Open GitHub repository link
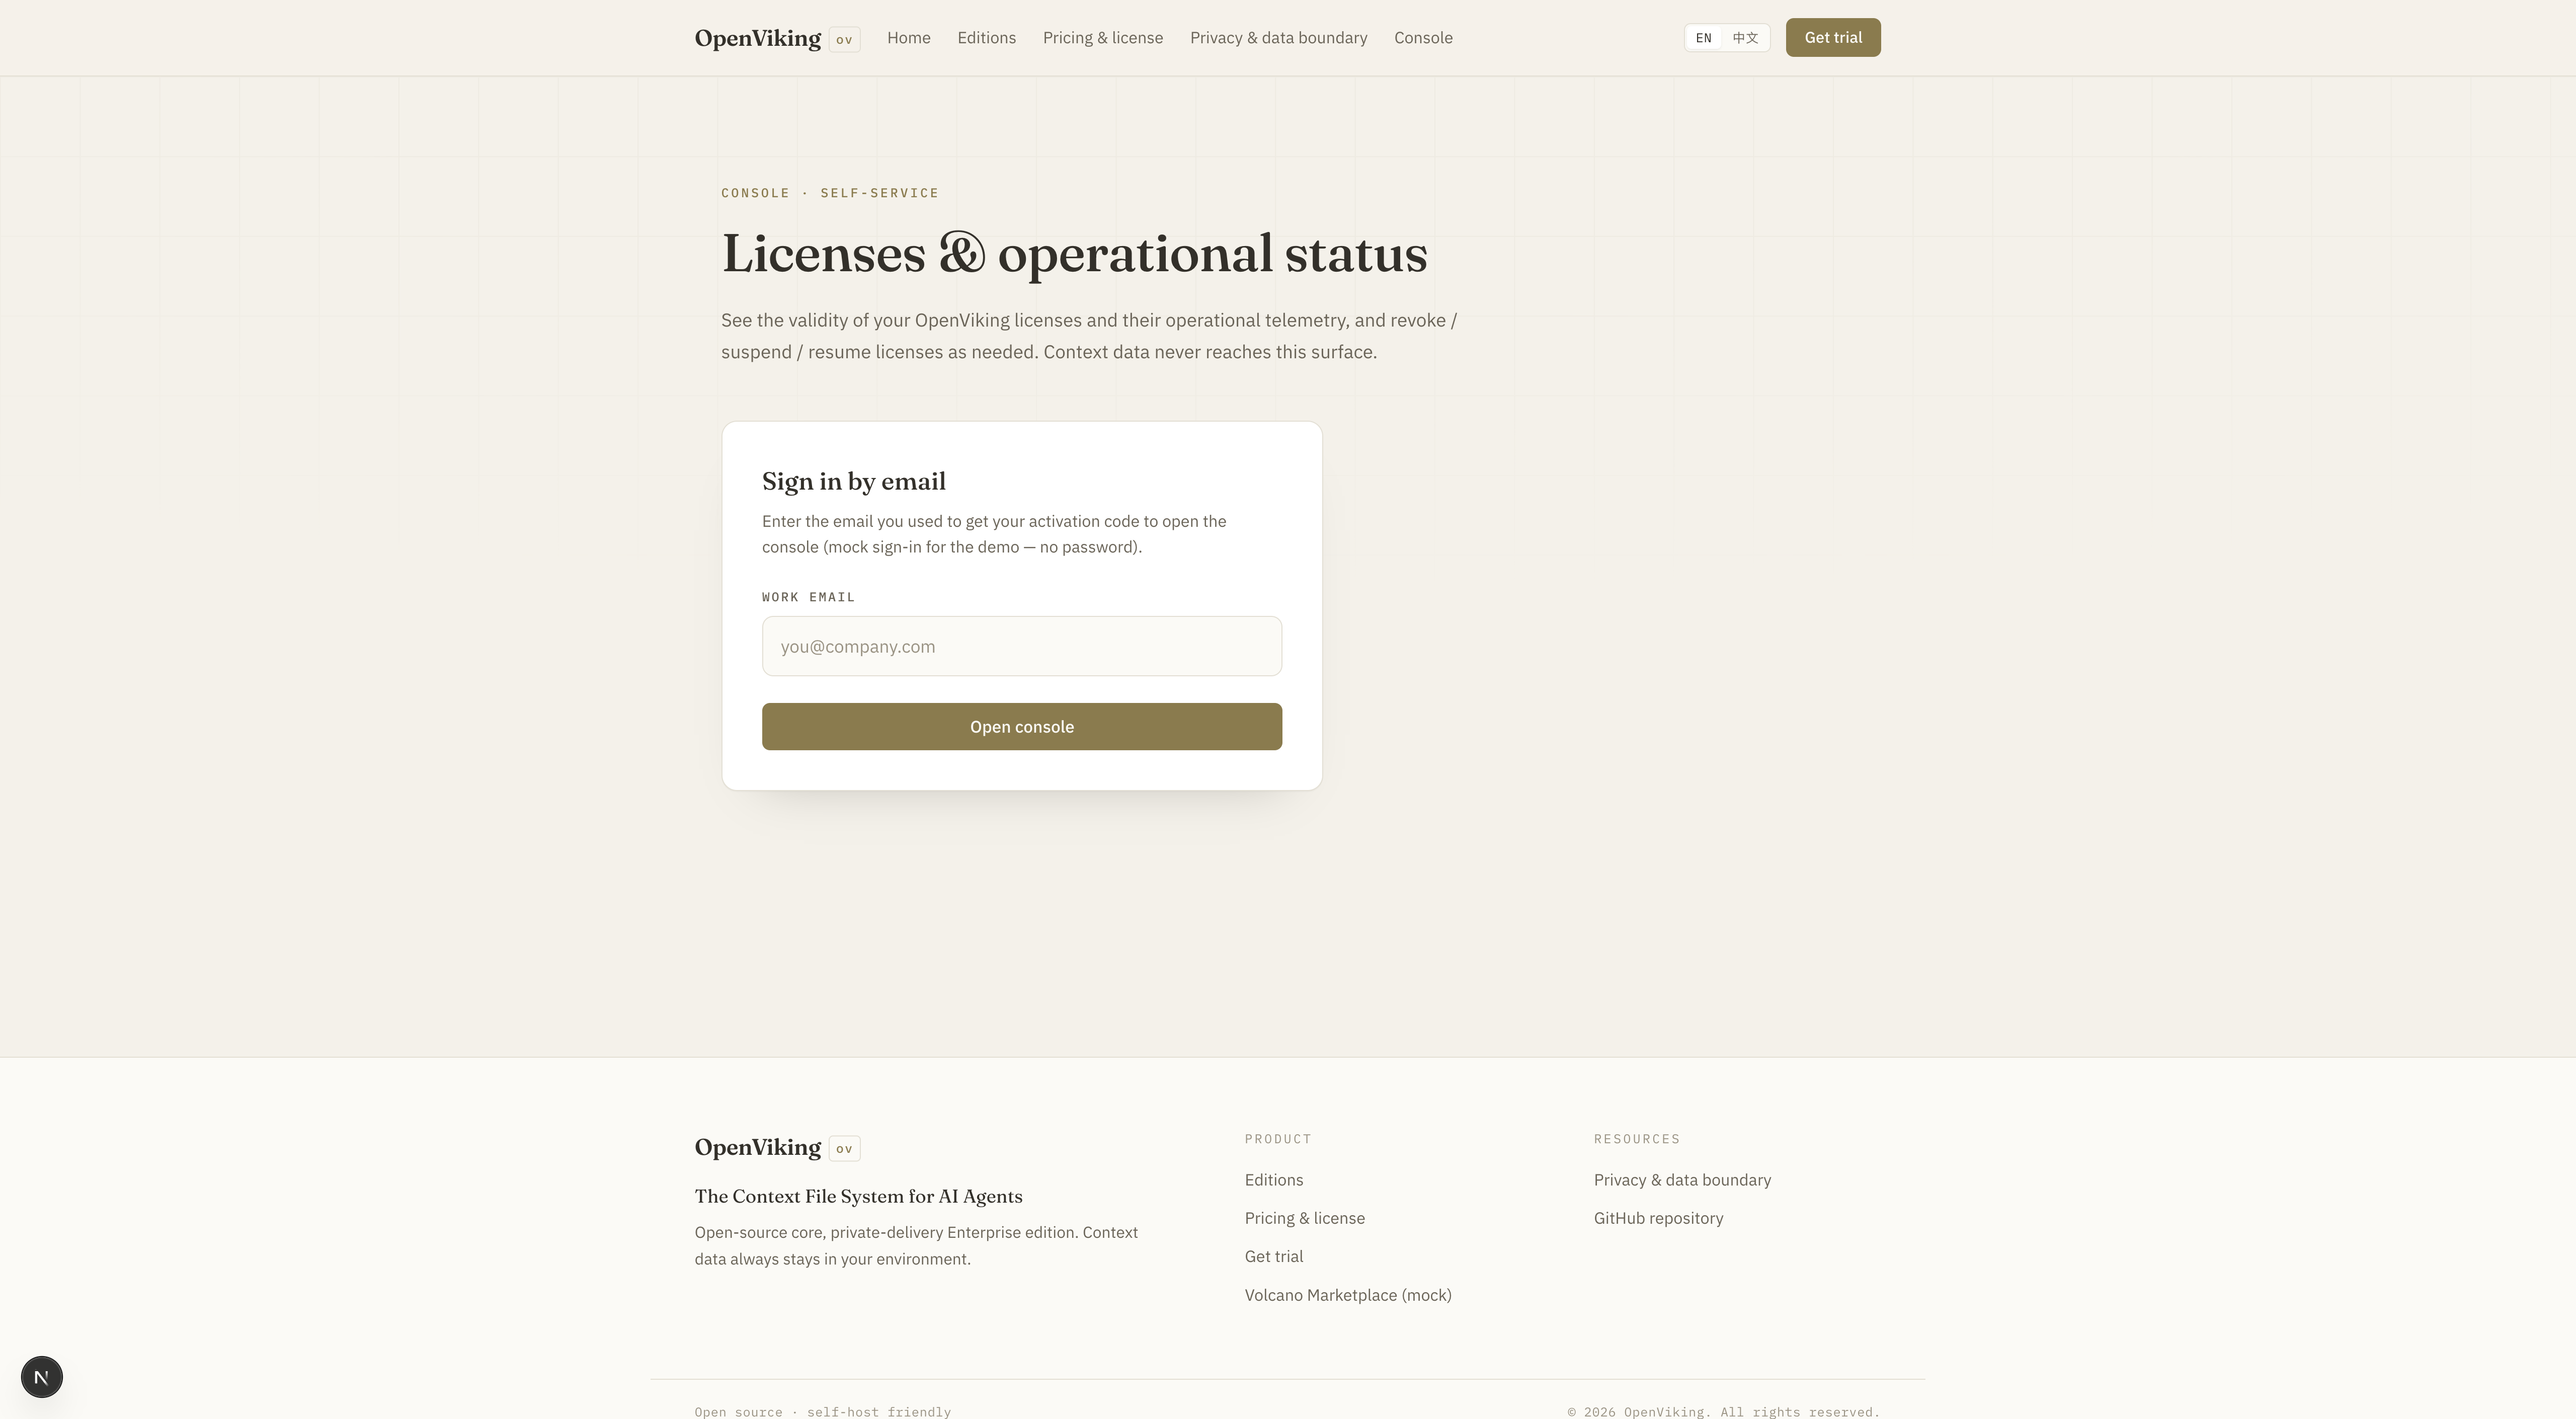The width and height of the screenshot is (2576, 1419). 1658,1218
